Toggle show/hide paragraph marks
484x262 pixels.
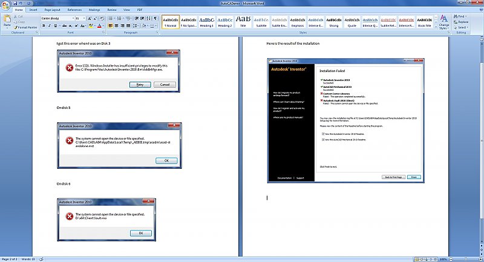point(155,19)
